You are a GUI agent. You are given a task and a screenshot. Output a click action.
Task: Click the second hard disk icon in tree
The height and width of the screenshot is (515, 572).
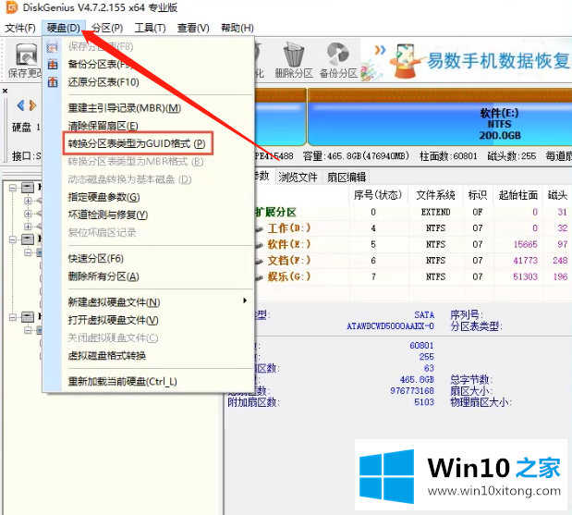point(28,239)
